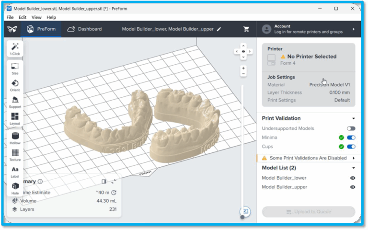368x230 pixels.
Task: Rotate view up with camera pad arrow
Action: tap(243, 46)
